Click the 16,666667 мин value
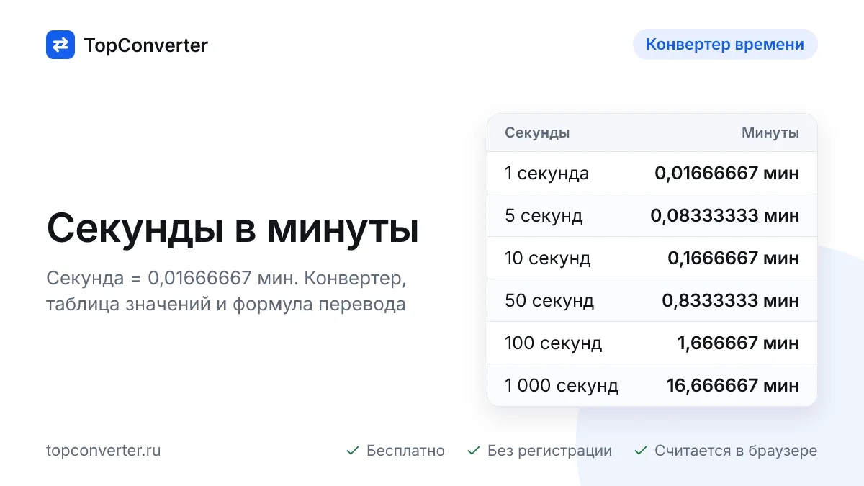864x486 pixels. pos(733,385)
